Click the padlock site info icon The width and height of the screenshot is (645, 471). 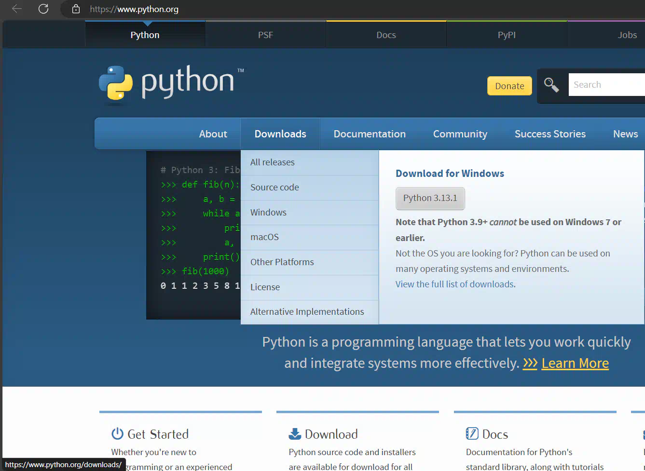(76, 9)
